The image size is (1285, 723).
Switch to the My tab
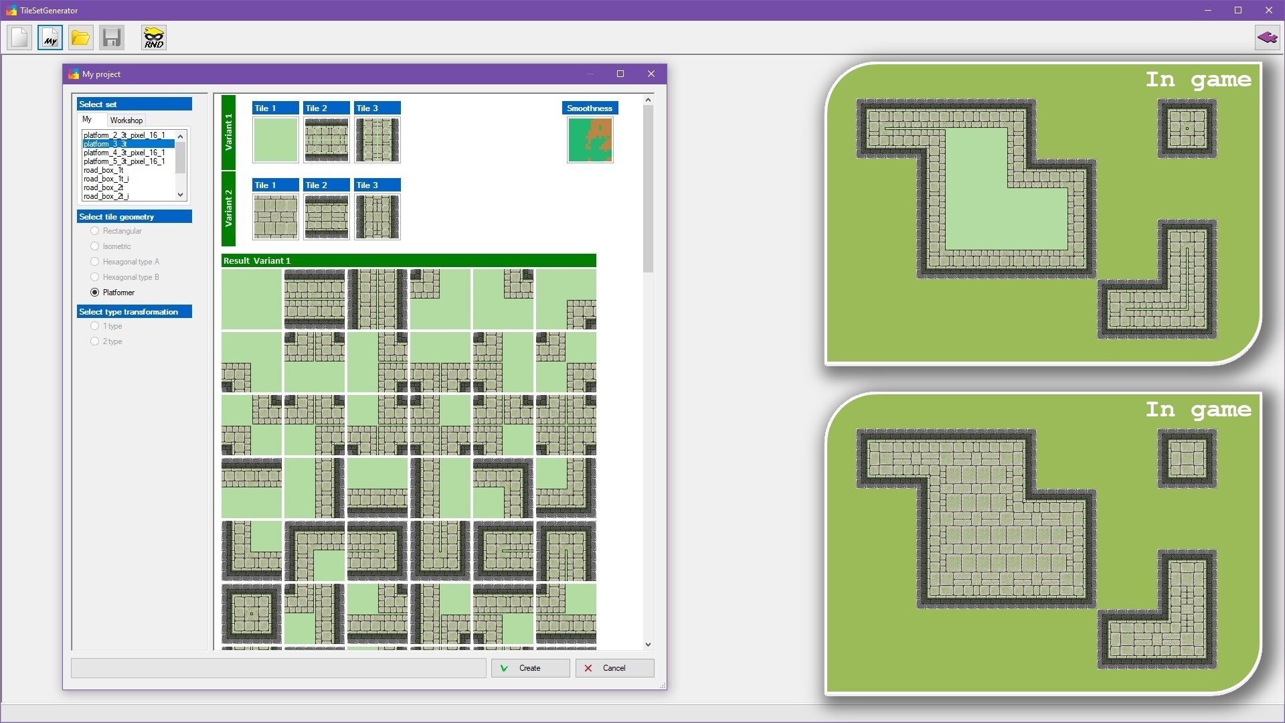tap(88, 120)
